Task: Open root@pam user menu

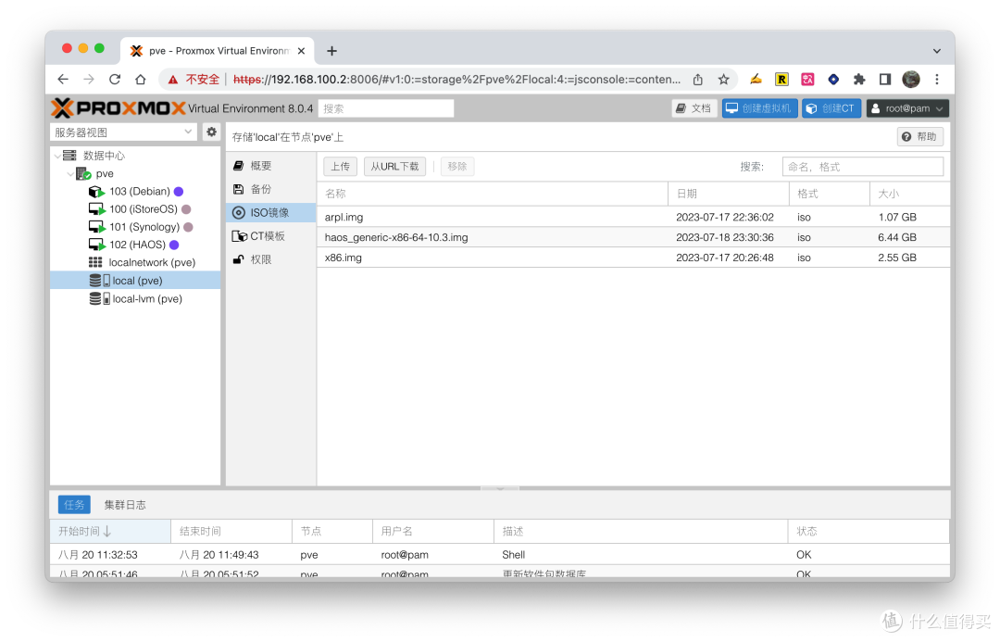Action: tap(907, 108)
